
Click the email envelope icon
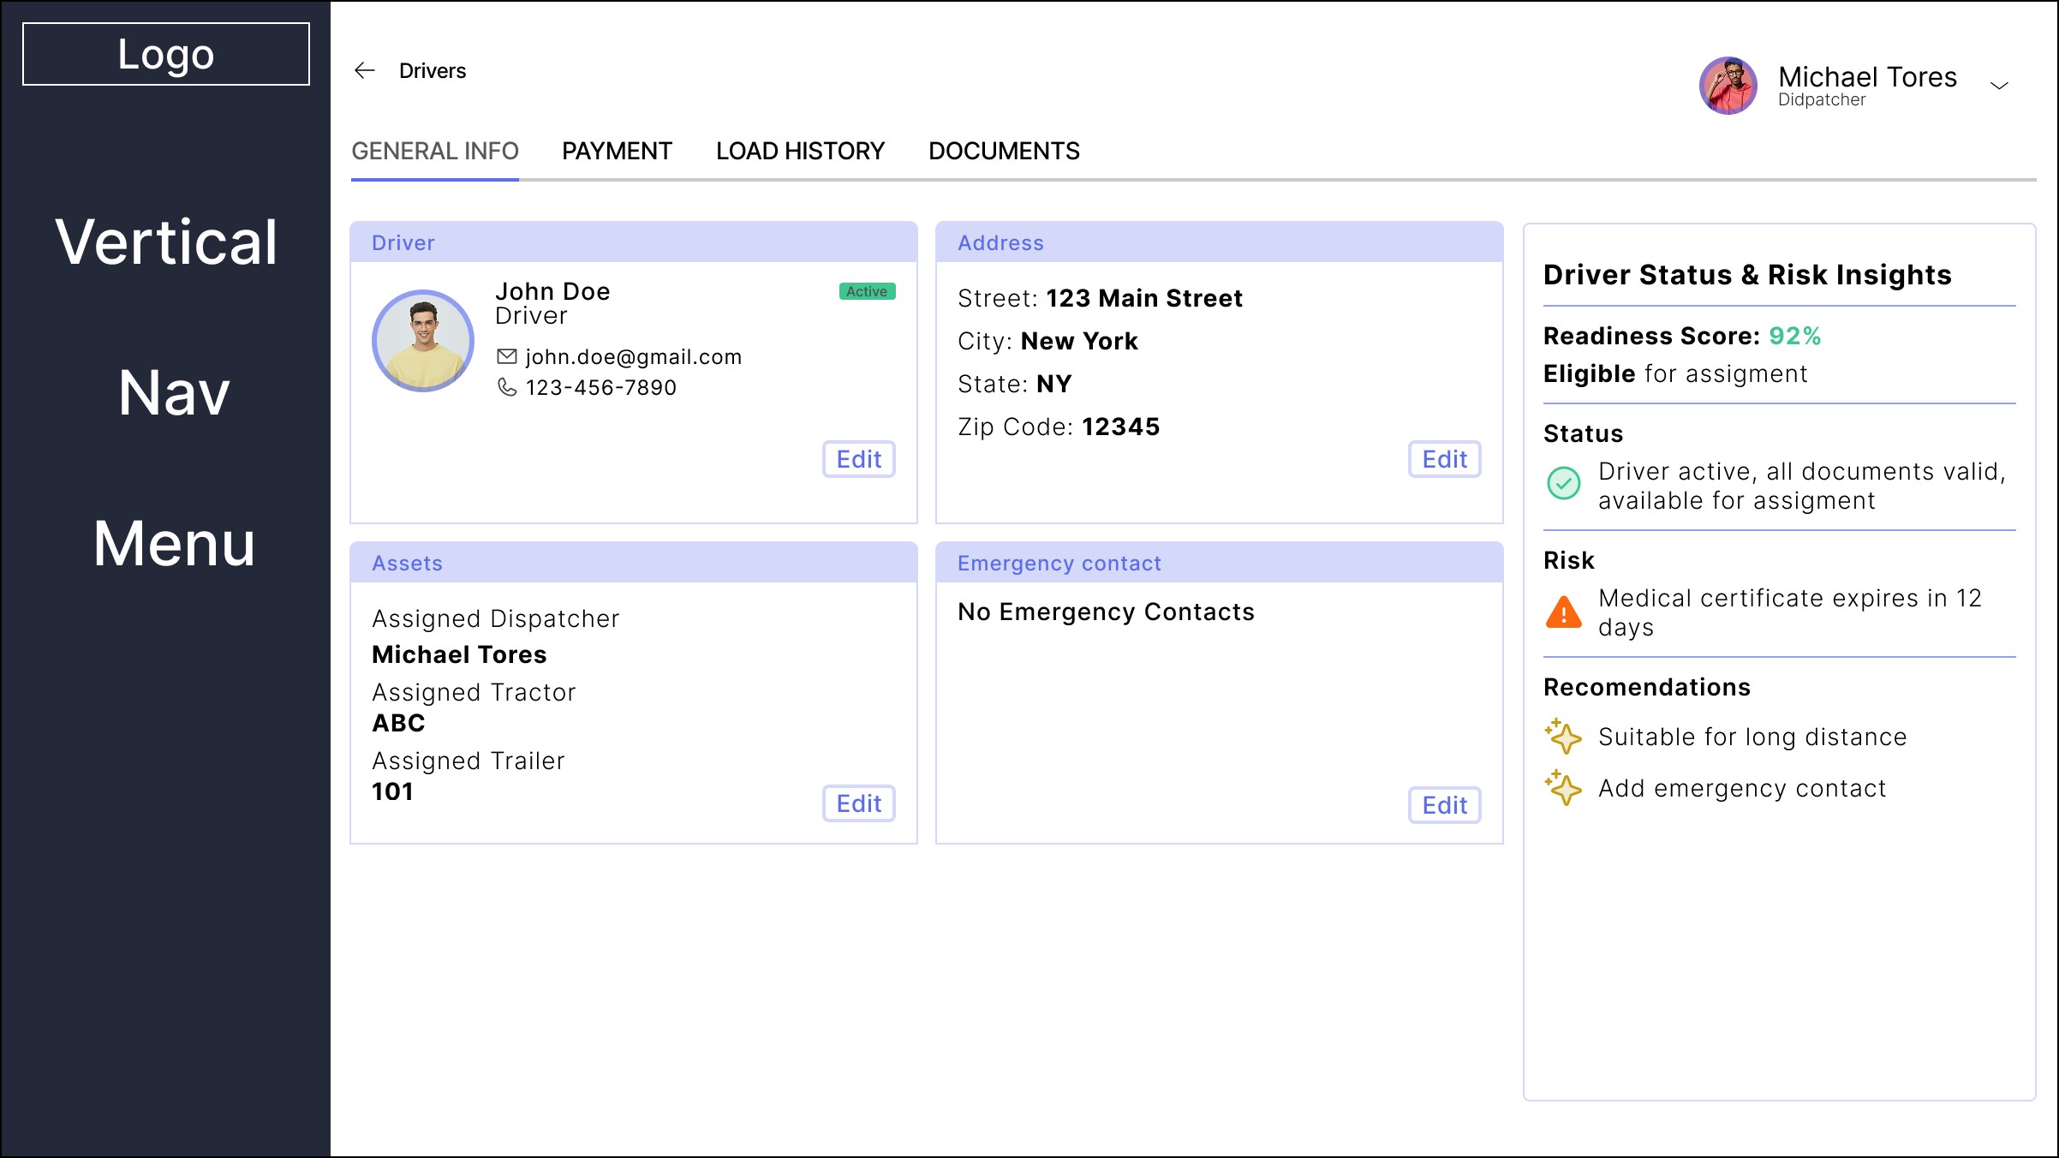coord(507,356)
